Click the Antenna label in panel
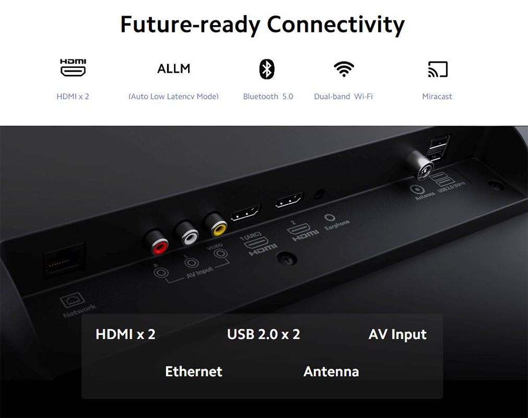Image resolution: width=528 pixels, height=418 pixels. 331,371
